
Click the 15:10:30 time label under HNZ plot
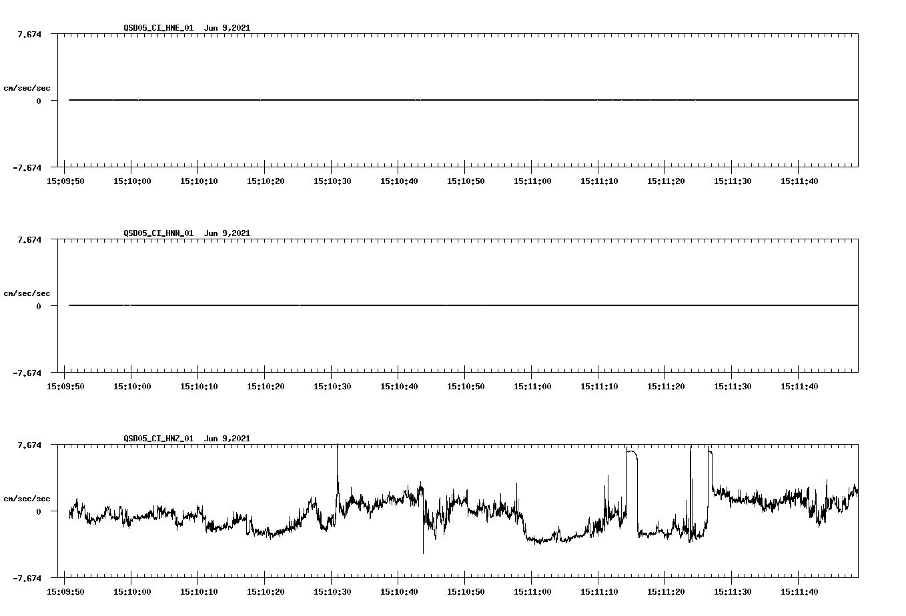pyautogui.click(x=332, y=591)
